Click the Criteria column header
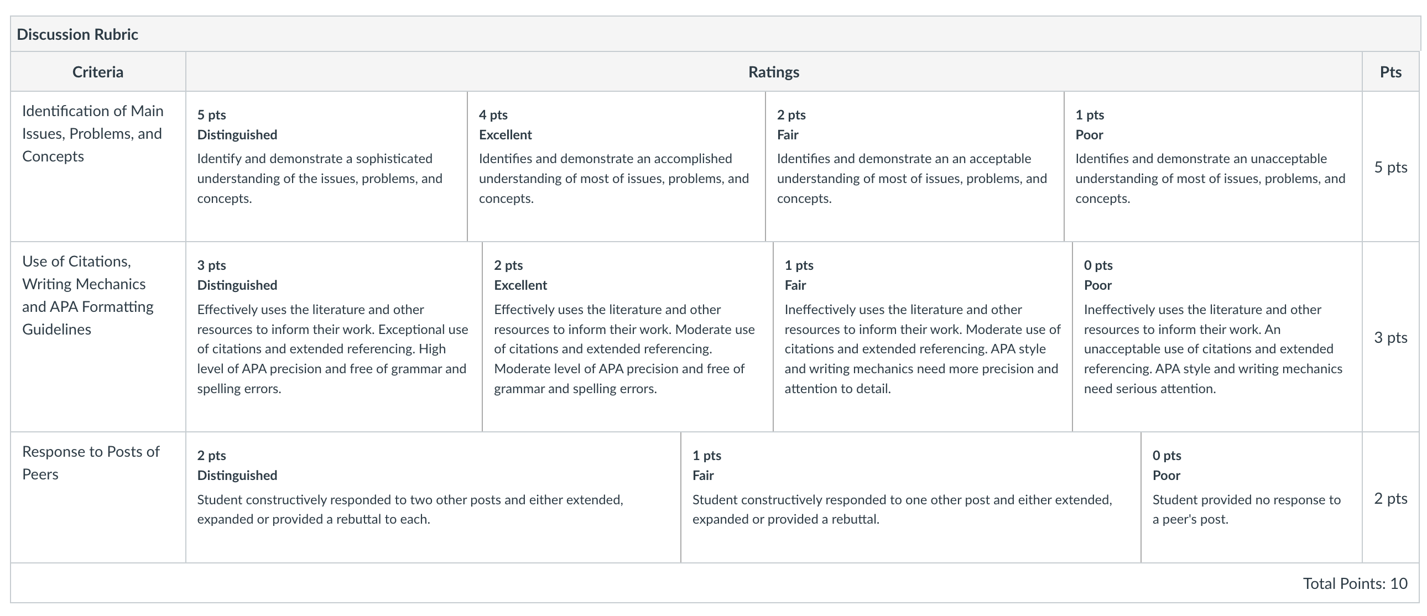This screenshot has height=616, width=1427. pos(98,72)
